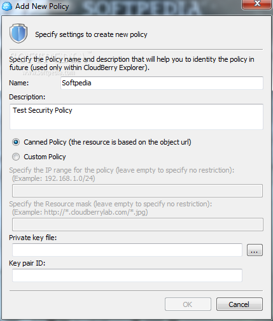Click the 'Key pair ID:' label
273x321 pixels.
click(27, 263)
